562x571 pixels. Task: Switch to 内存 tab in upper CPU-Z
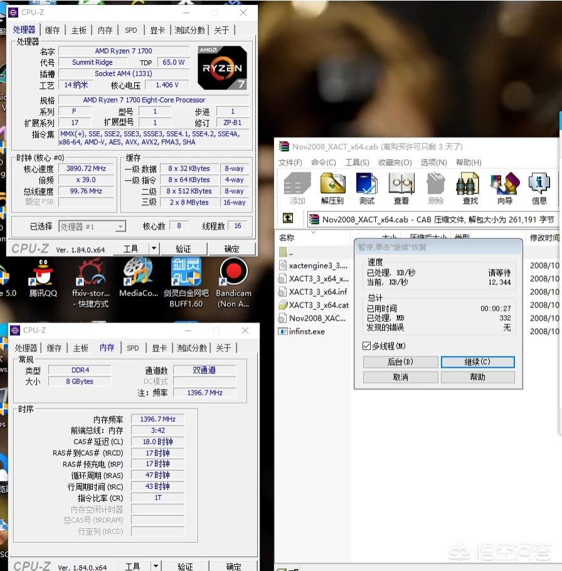tap(105, 30)
